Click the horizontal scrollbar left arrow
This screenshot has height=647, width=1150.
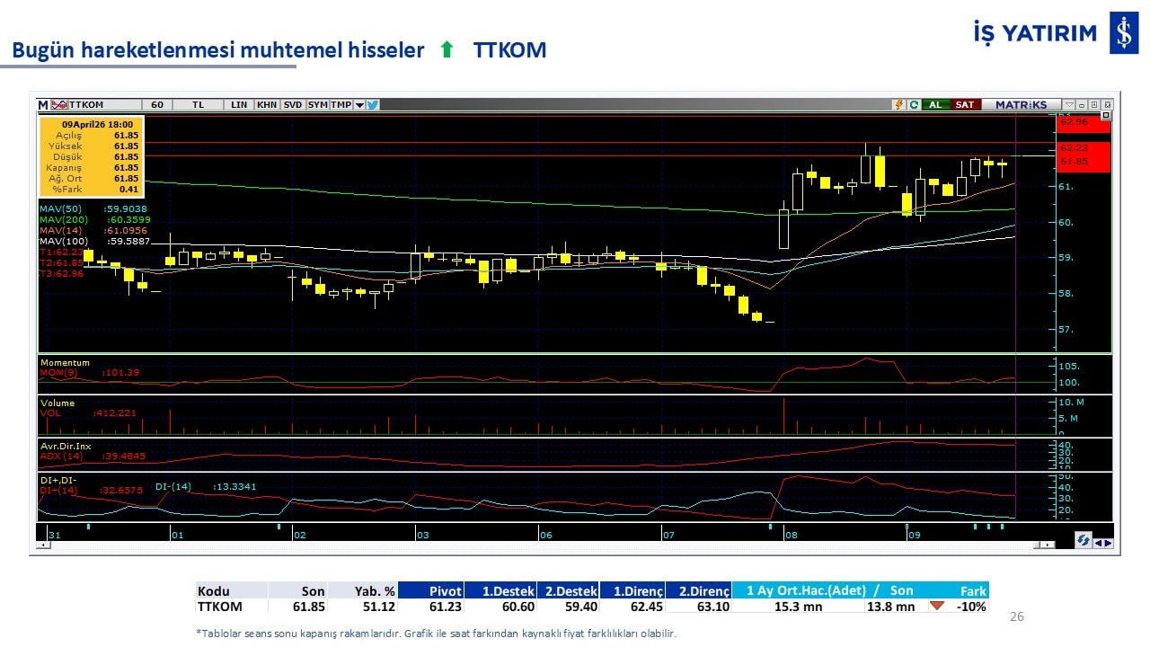tap(42, 545)
